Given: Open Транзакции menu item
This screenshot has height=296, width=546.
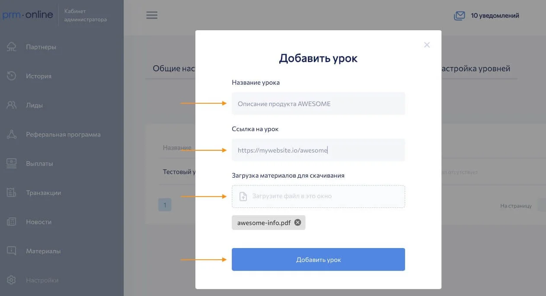Looking at the screenshot, I should click(x=43, y=193).
